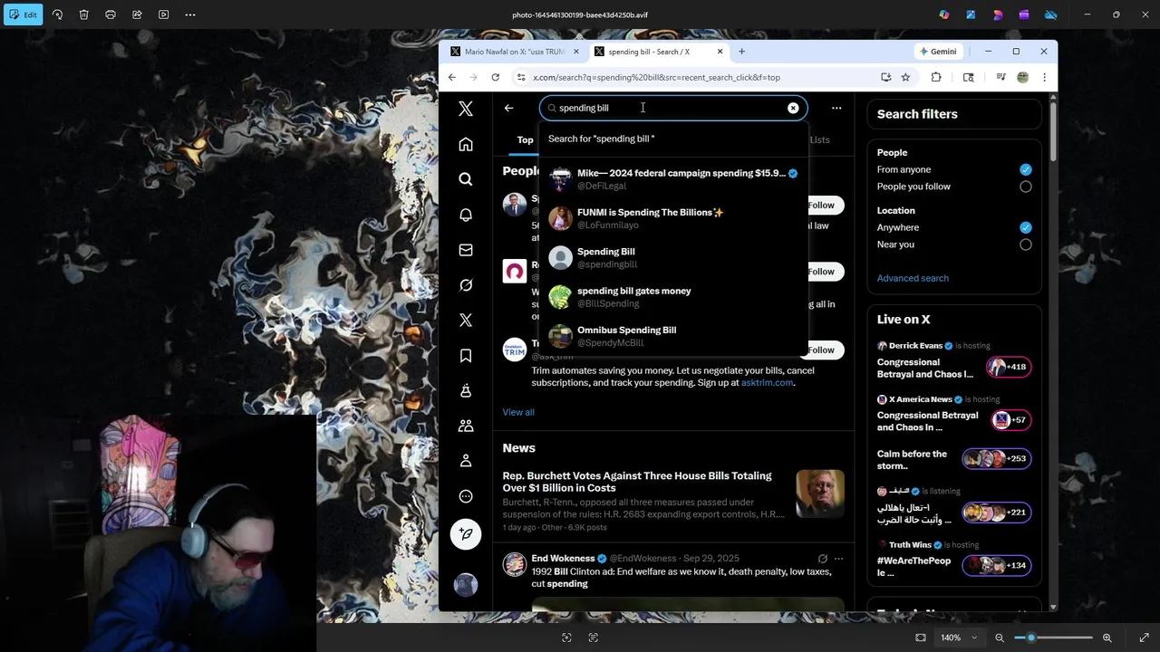The height and width of the screenshot is (652, 1160).
Task: Open the asktrim.com link
Action: pyautogui.click(x=767, y=382)
